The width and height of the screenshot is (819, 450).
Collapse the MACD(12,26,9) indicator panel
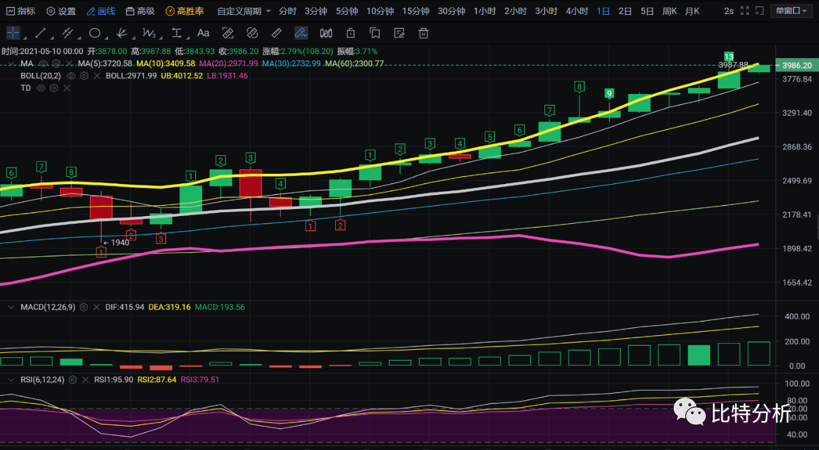click(10, 307)
